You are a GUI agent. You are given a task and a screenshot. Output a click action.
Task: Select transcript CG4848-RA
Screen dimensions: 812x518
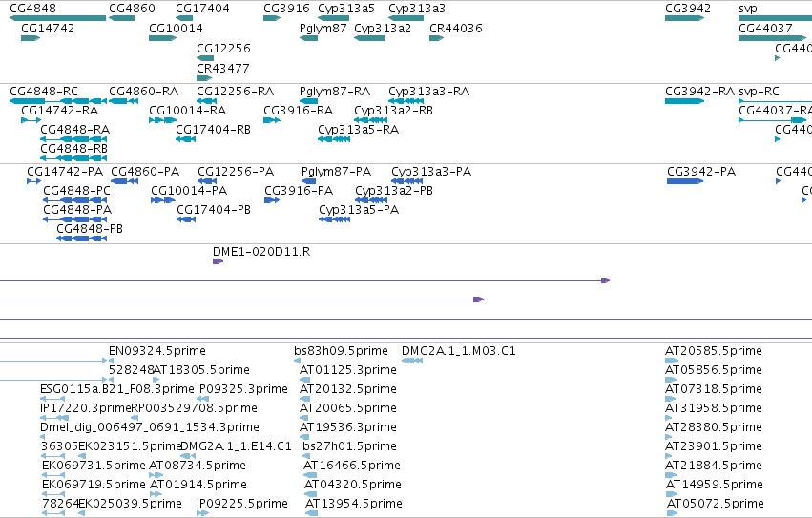click(75, 130)
